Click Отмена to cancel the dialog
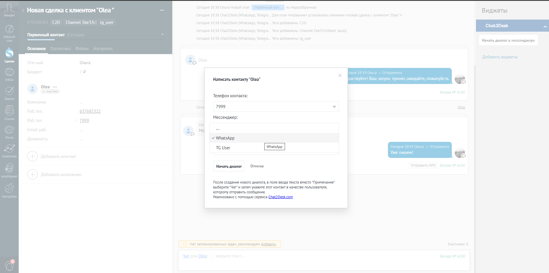 click(x=257, y=166)
